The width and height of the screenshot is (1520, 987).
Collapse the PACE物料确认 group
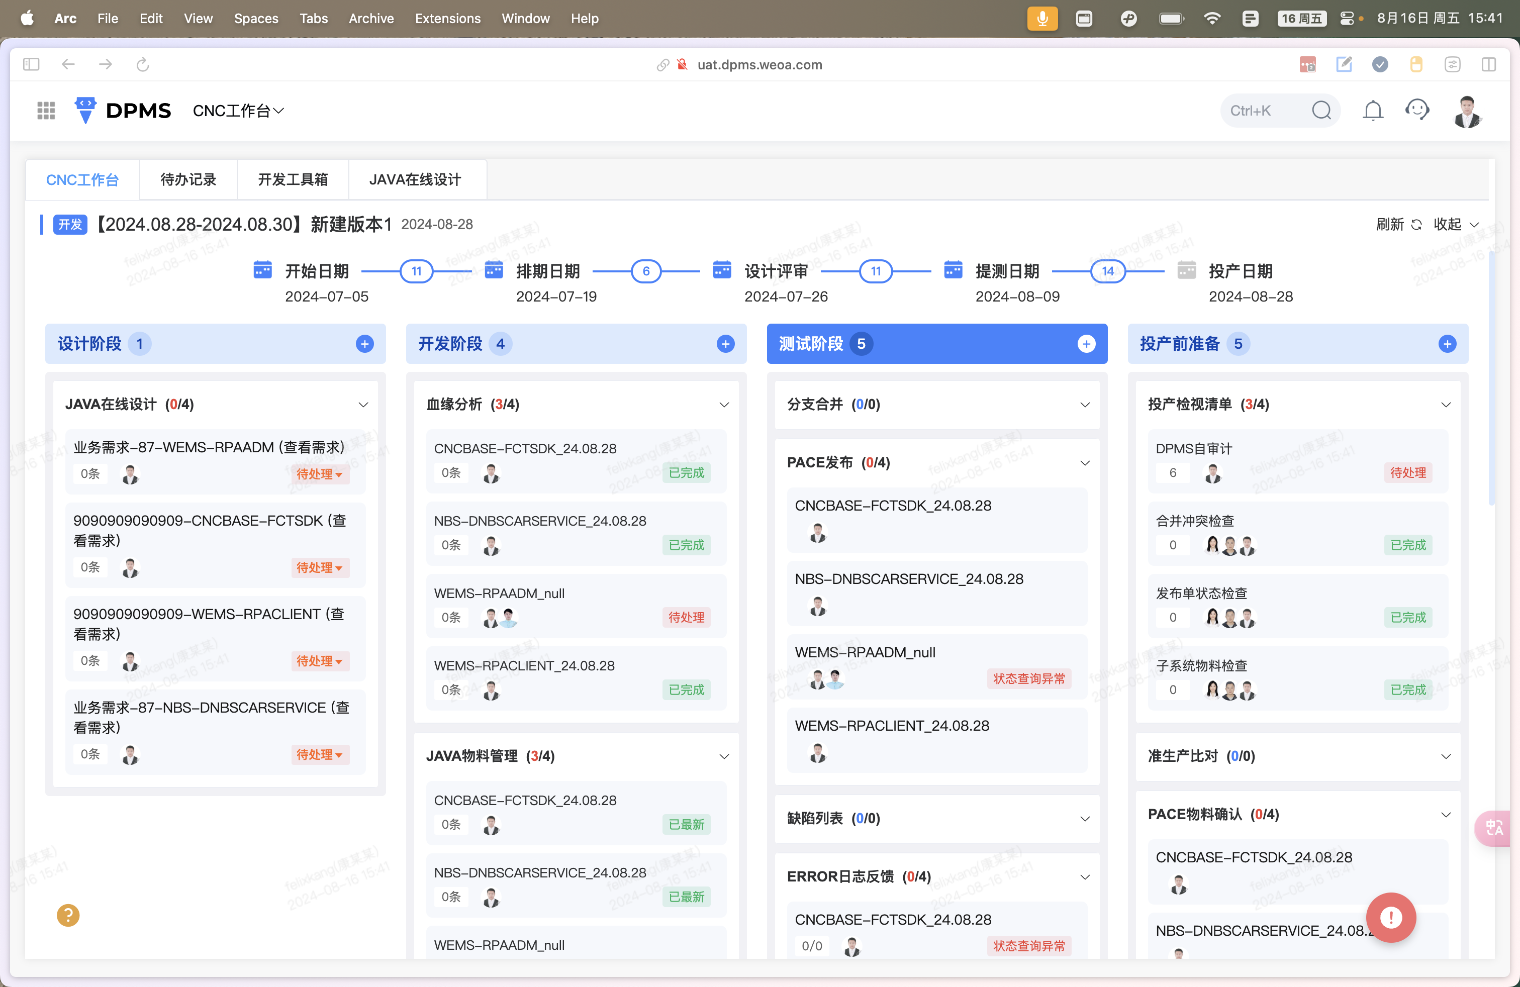(x=1446, y=815)
